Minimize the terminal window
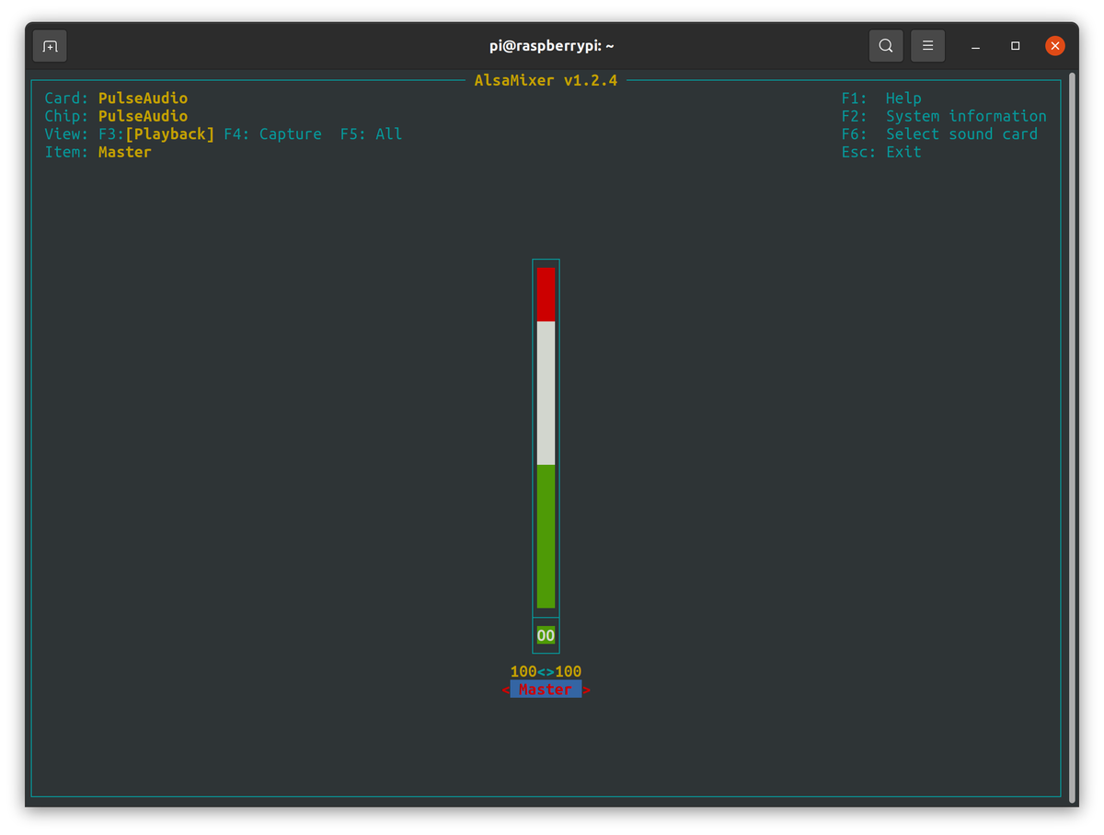Image resolution: width=1104 pixels, height=835 pixels. click(975, 46)
